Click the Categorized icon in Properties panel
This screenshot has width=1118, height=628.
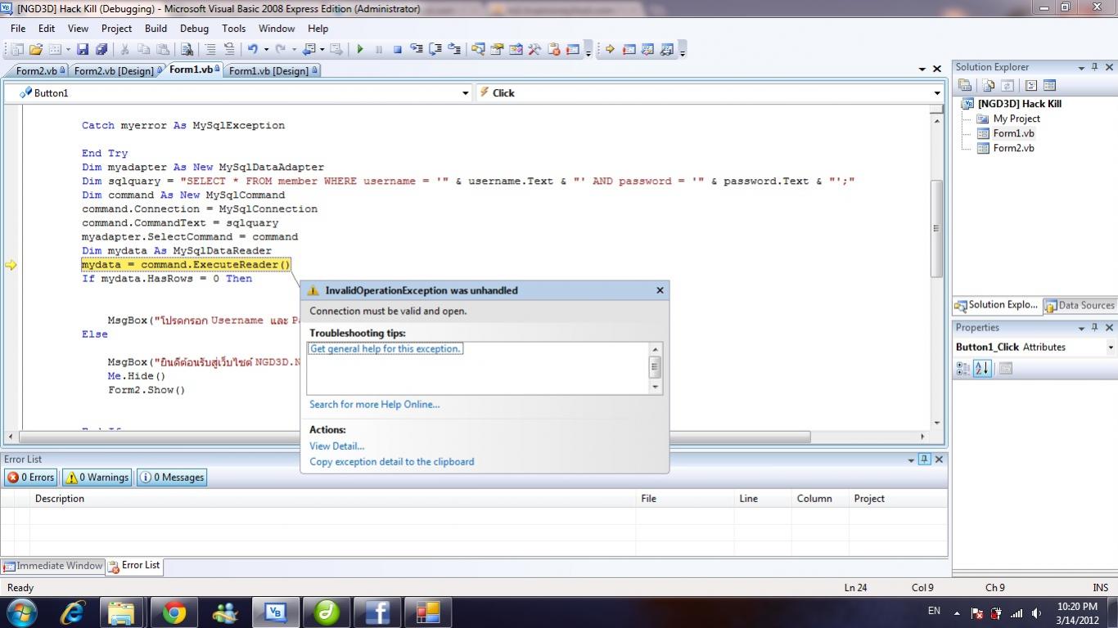coord(963,369)
